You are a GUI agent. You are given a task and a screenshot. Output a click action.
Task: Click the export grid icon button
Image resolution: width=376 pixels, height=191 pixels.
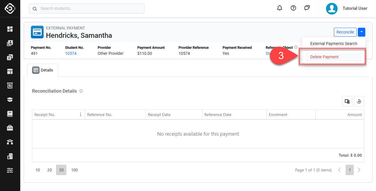point(347,101)
